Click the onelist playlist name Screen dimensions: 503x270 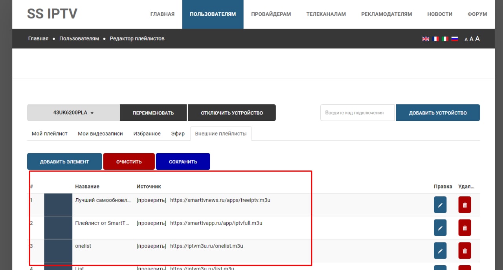(83, 246)
